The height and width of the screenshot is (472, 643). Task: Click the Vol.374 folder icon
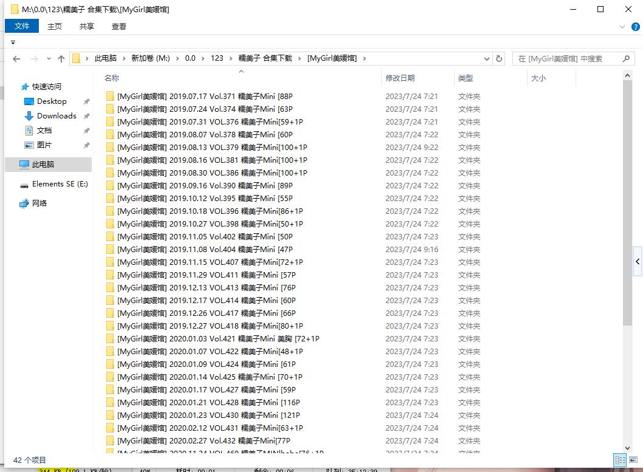110,109
